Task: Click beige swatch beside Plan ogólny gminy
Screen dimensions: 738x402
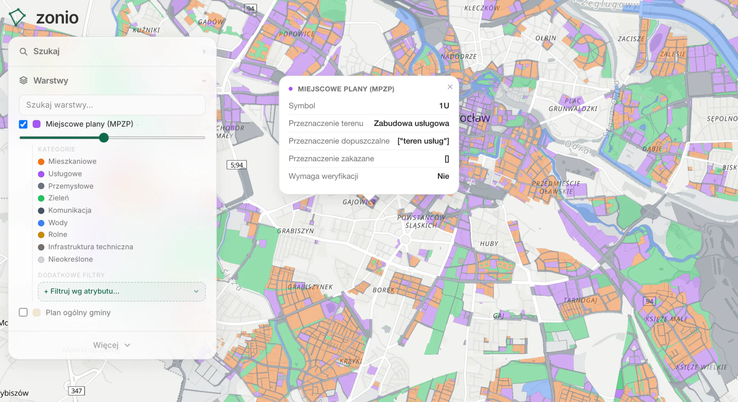Action: tap(36, 312)
